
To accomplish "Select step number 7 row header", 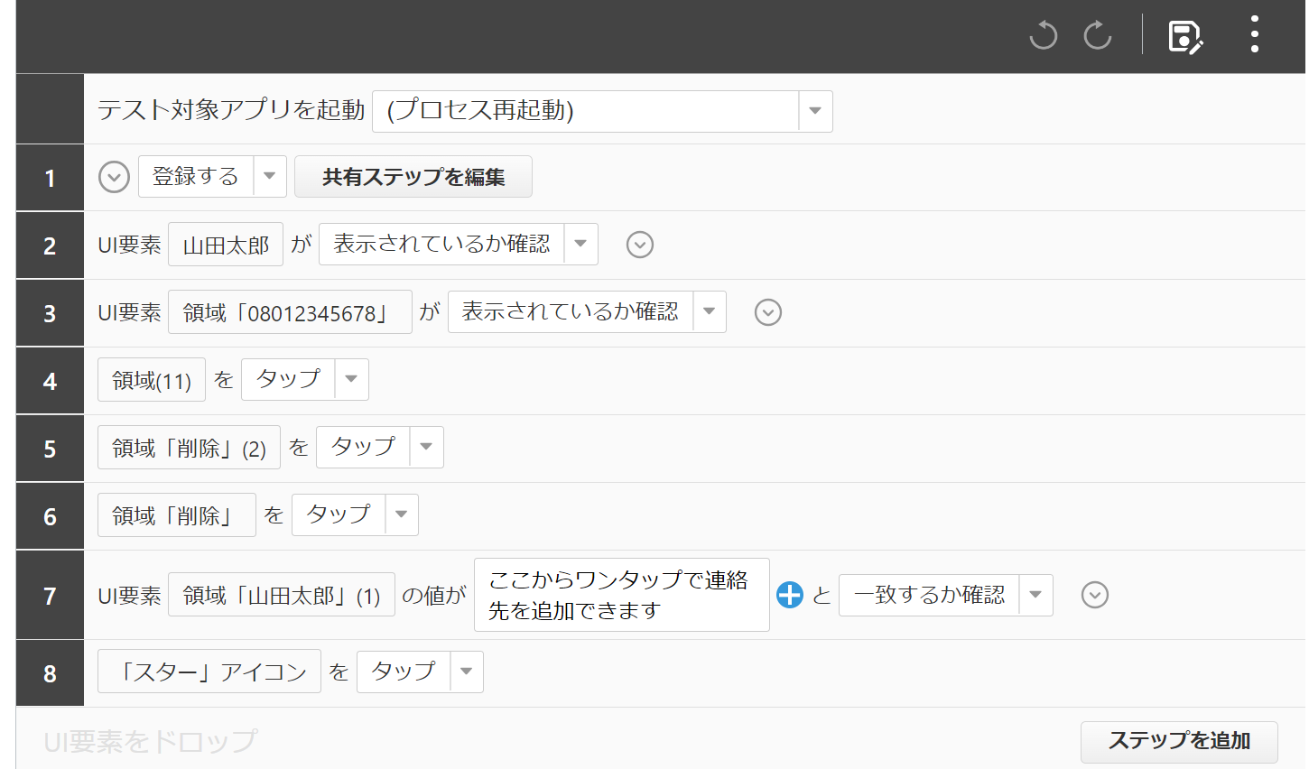I will (x=51, y=596).
